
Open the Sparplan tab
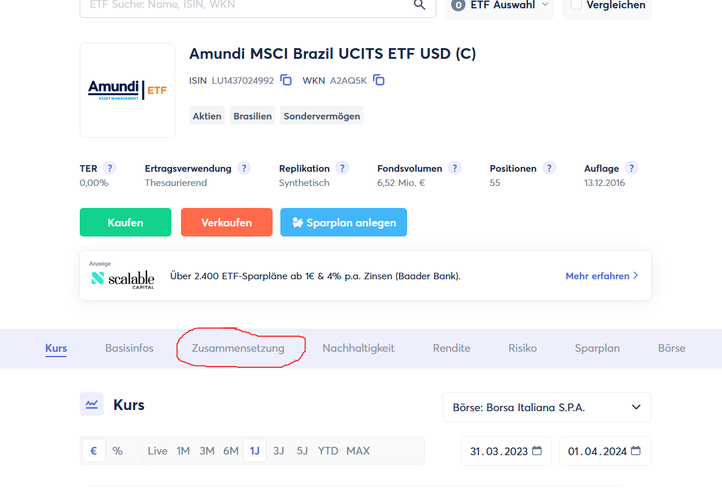tap(597, 348)
